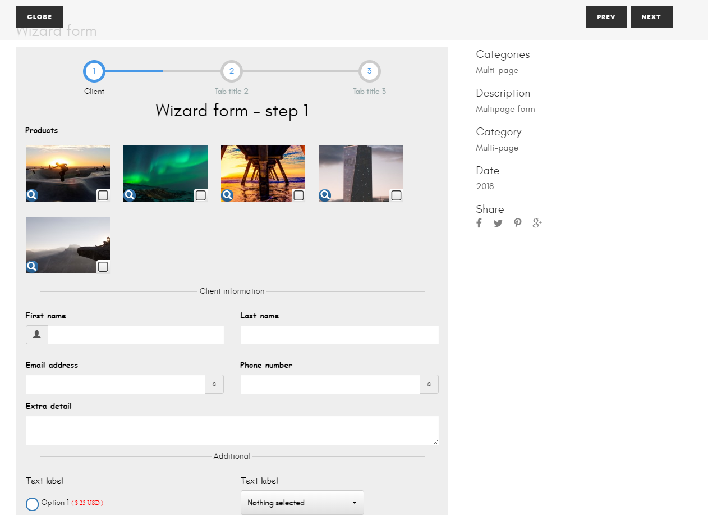Open the pier sunset photo magnifier

click(227, 195)
